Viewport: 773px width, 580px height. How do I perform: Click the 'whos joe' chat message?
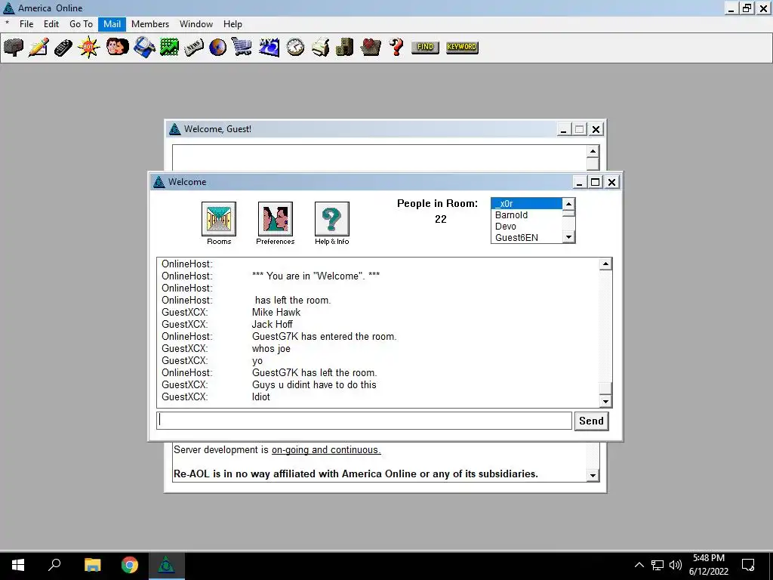click(x=271, y=349)
